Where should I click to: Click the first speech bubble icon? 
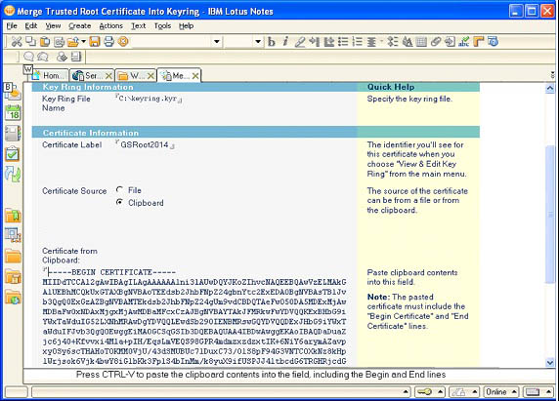[x=28, y=57]
